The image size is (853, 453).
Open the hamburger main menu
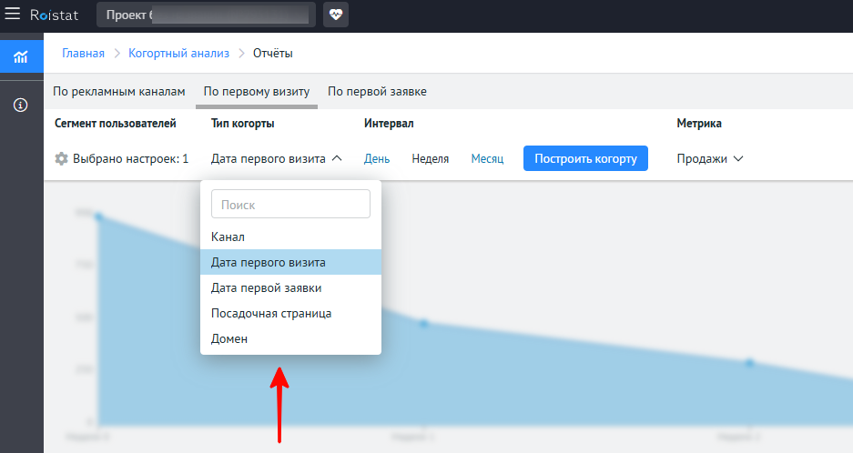(13, 14)
